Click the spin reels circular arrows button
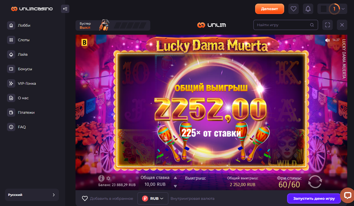 pos(315,182)
